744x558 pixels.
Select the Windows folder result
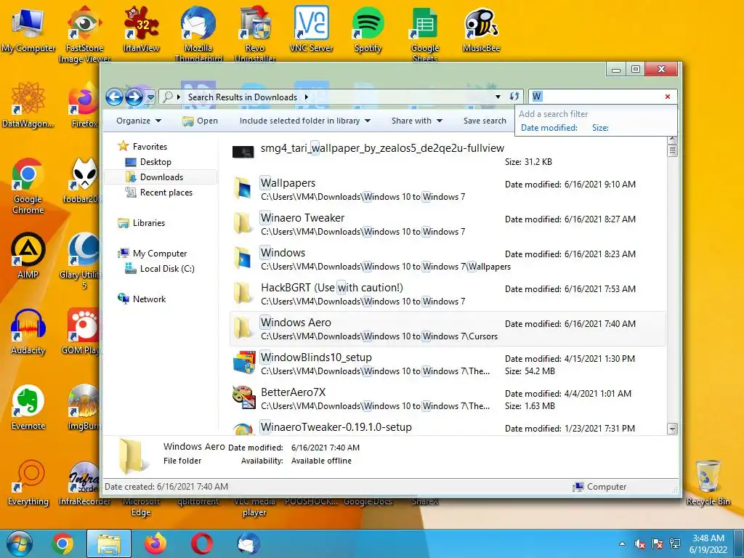tap(448, 259)
